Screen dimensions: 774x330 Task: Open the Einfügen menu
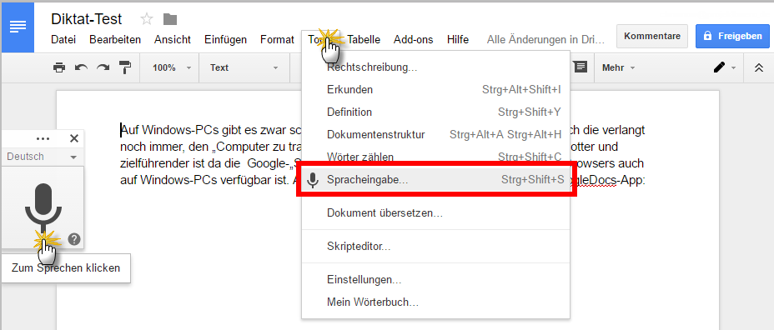(225, 40)
